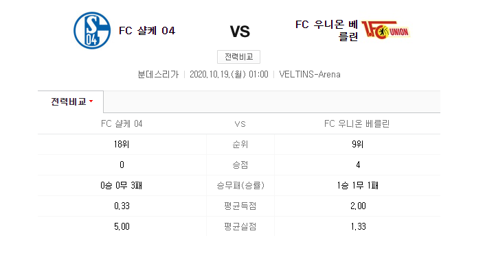Click the VELTINS-Arena venue text
This screenshot has width=485, height=253.
[310, 74]
